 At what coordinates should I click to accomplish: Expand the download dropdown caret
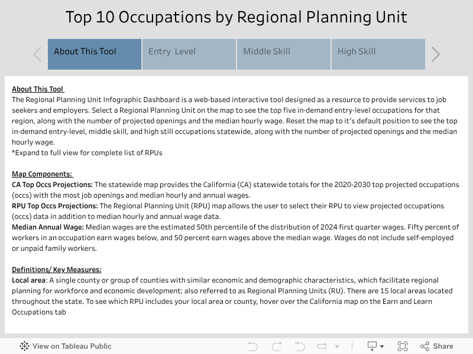pyautogui.click(x=382, y=346)
